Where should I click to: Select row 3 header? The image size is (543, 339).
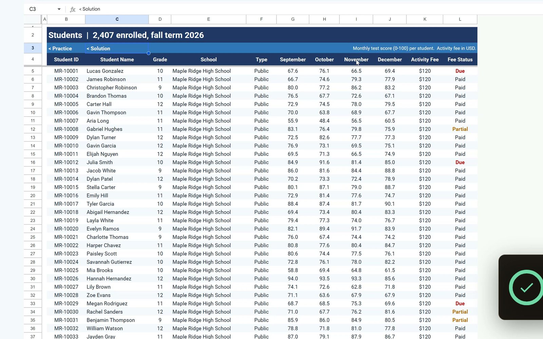33,48
